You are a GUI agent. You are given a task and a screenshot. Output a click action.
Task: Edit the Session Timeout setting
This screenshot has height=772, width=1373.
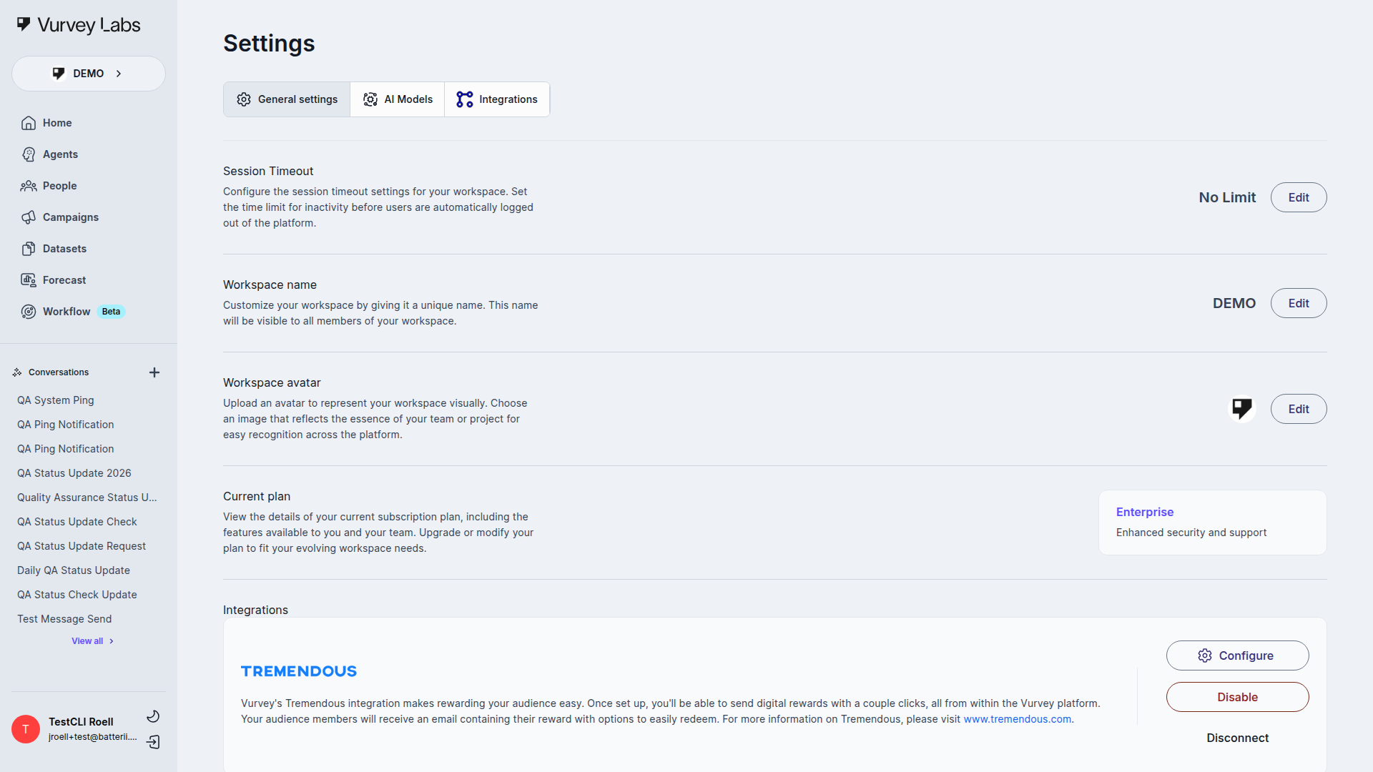click(1298, 197)
